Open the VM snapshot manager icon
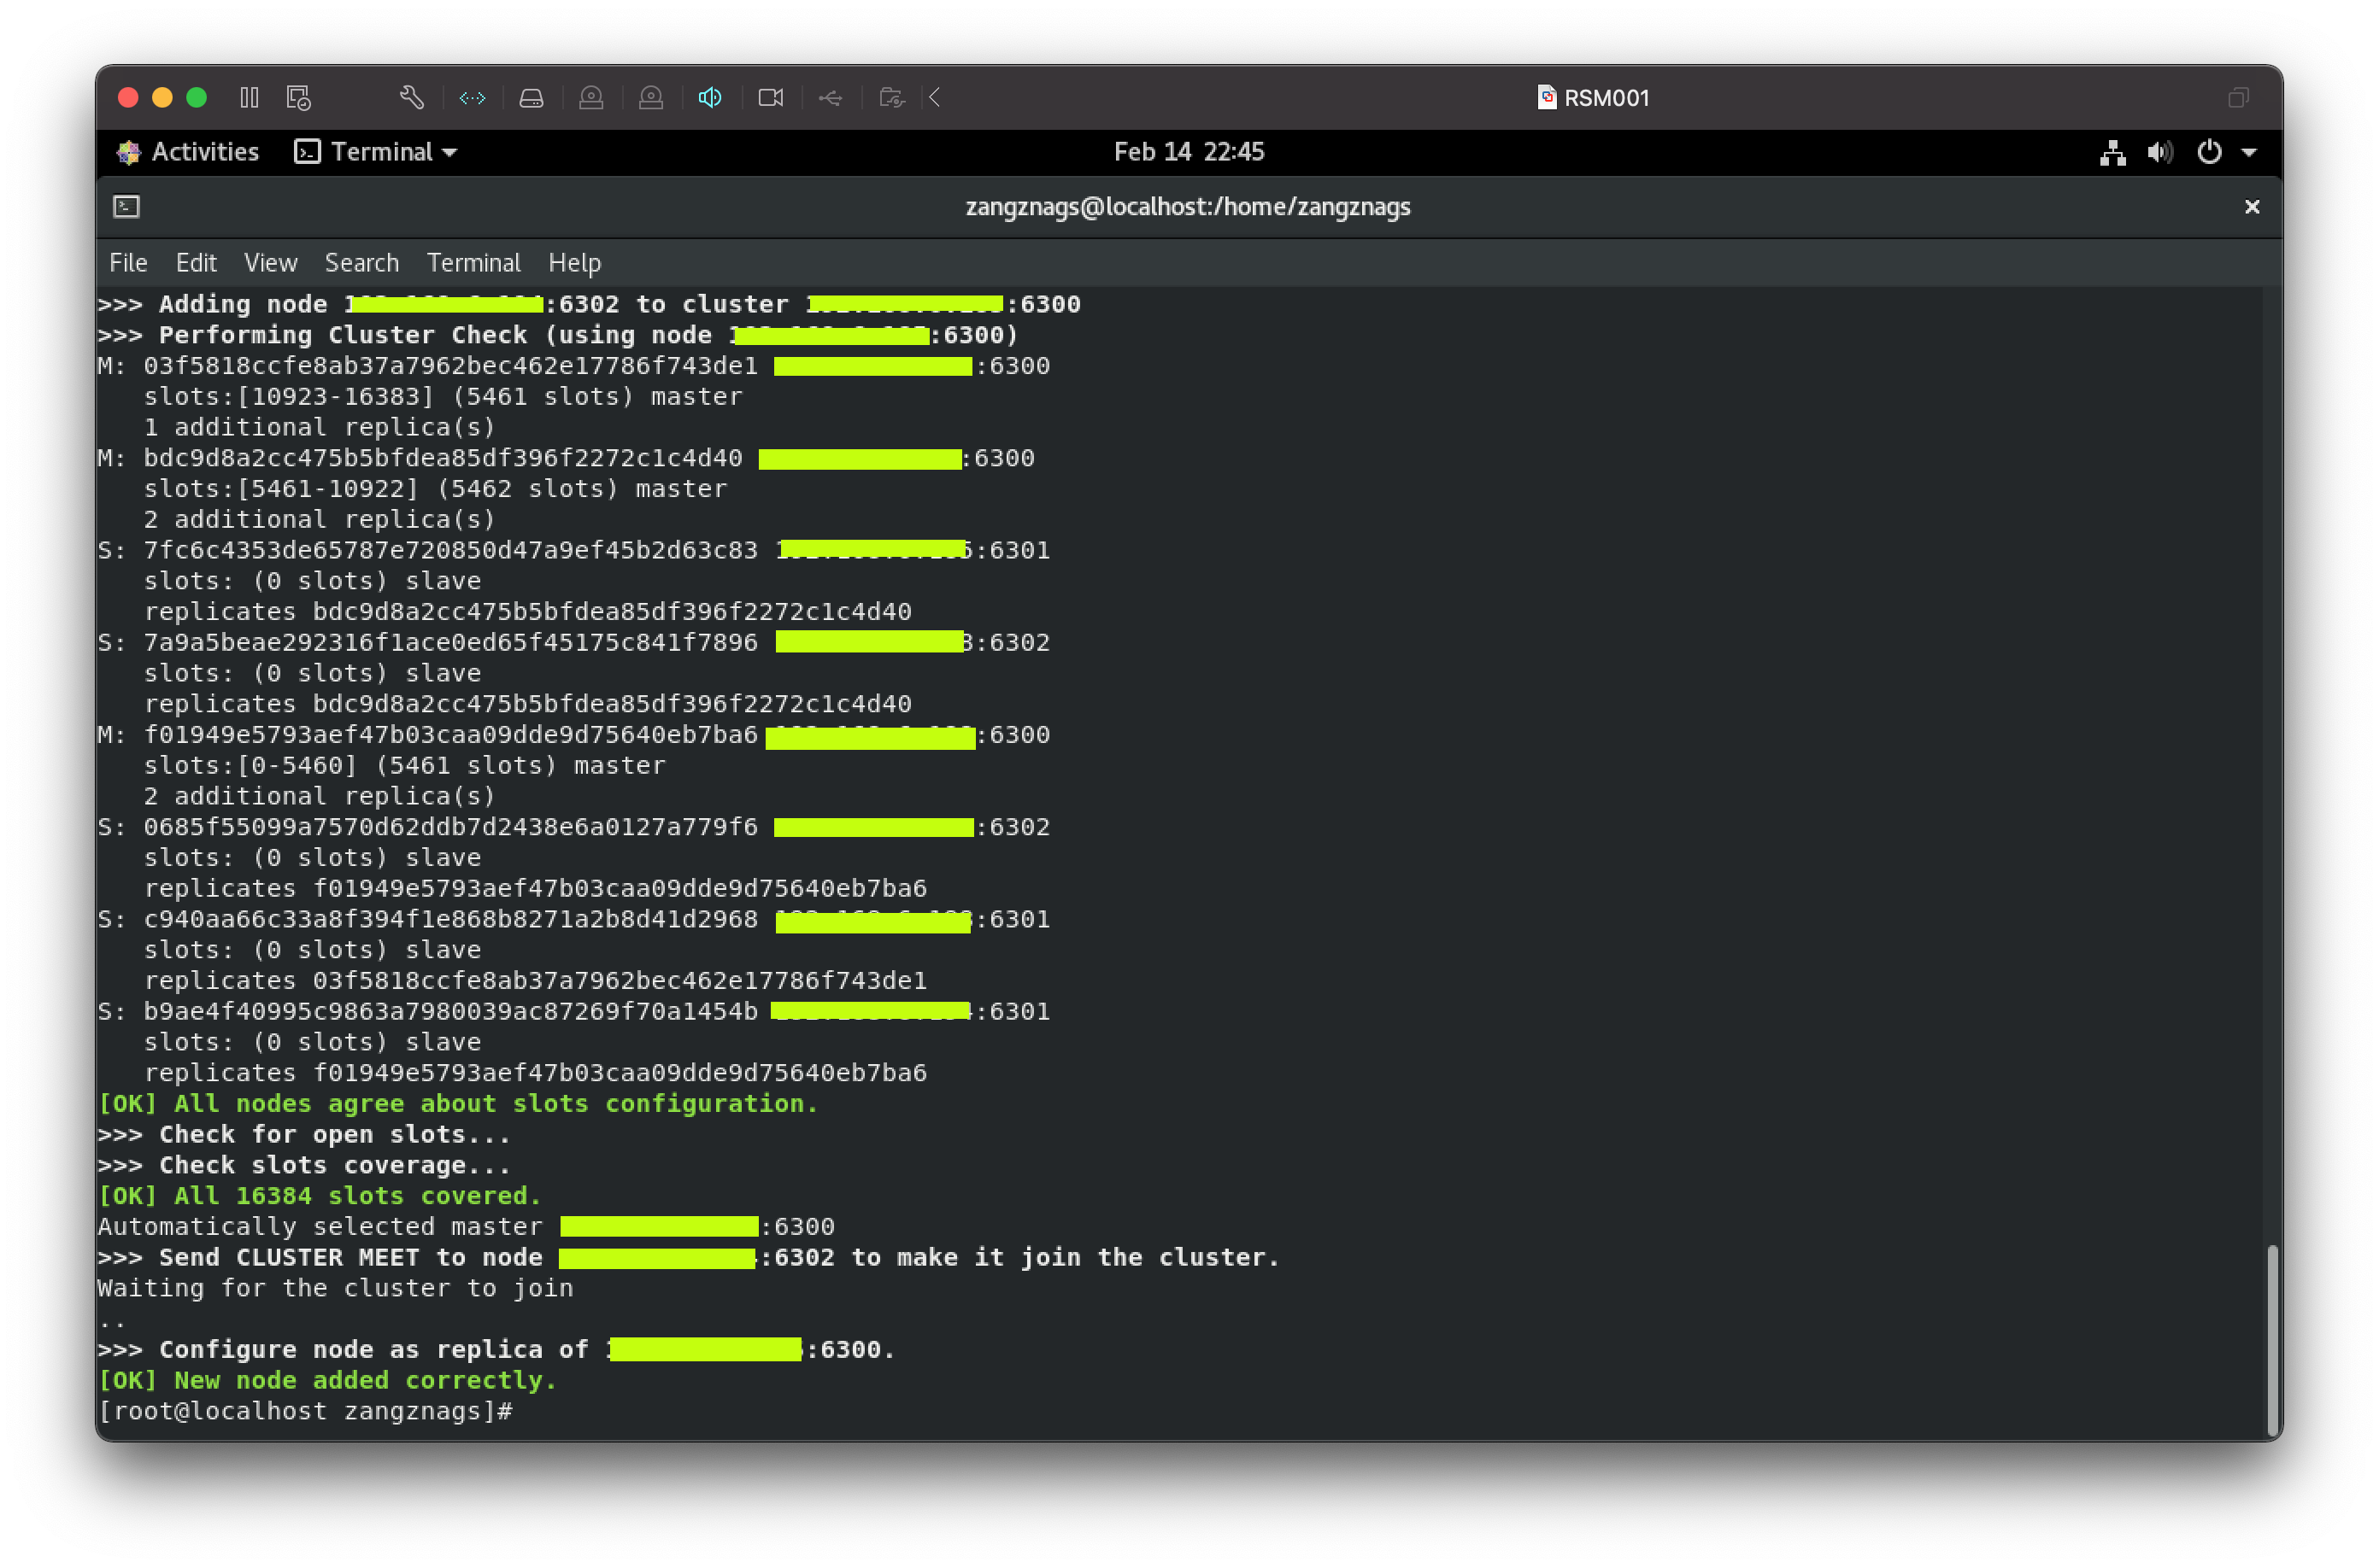This screenshot has width=2379, height=1568. 298,97
